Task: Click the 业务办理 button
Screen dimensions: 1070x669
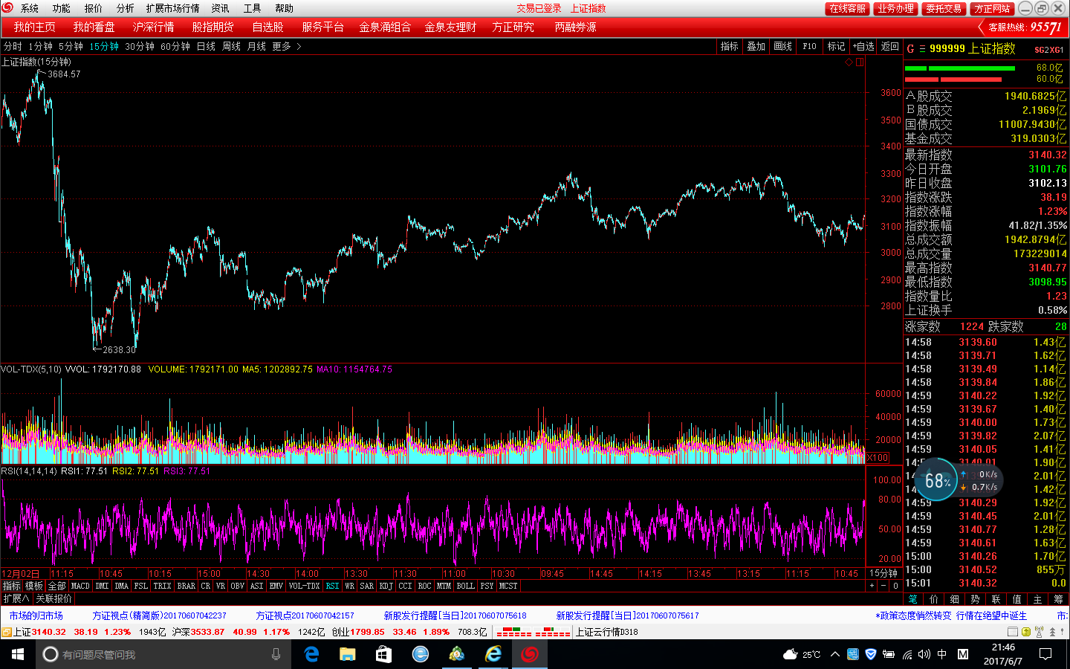Action: pyautogui.click(x=895, y=8)
